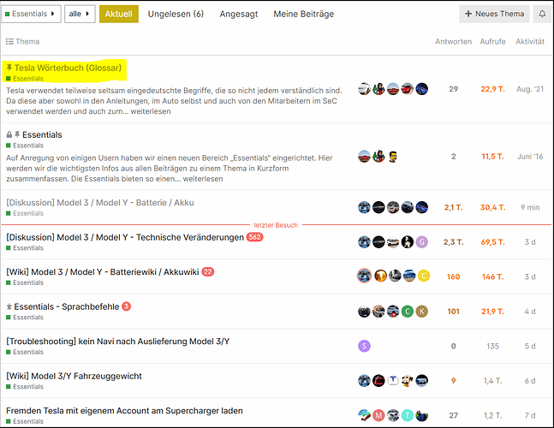Click the pin icon on Tesla Wörterbuch
Image resolution: width=554 pixels, height=428 pixels.
[x=9, y=68]
